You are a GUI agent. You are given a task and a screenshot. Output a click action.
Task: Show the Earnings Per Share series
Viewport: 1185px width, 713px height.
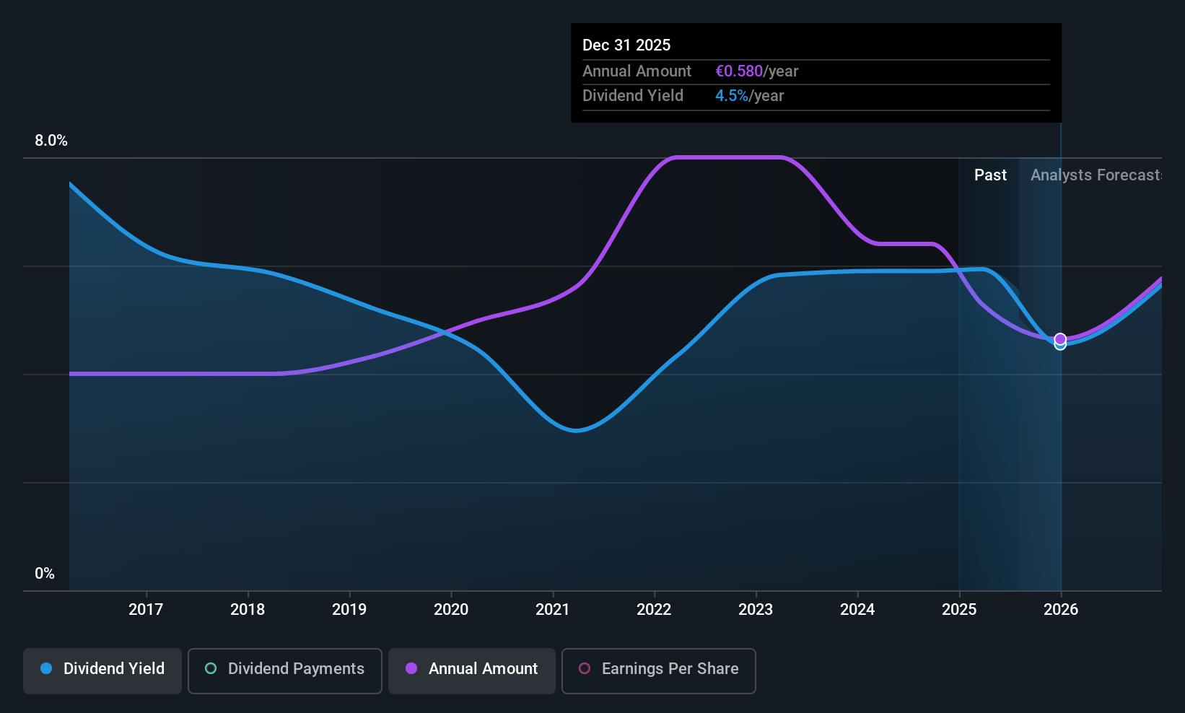click(x=658, y=670)
